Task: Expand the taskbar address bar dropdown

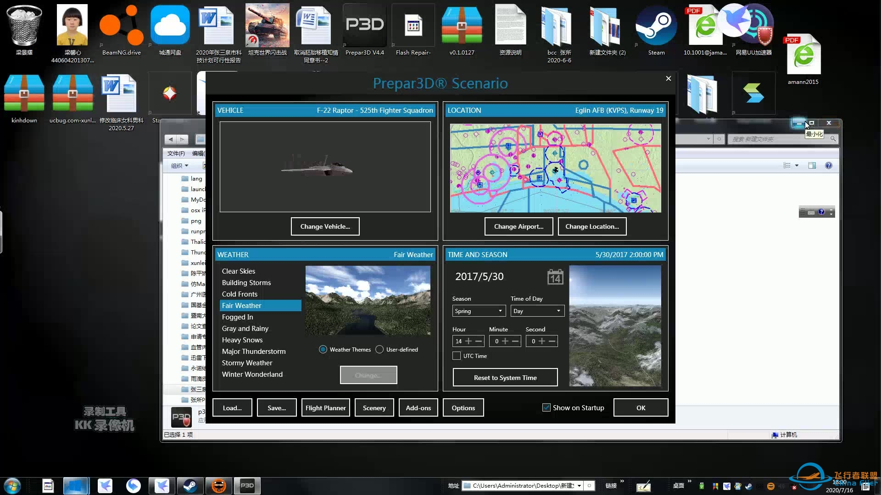Action: (579, 485)
